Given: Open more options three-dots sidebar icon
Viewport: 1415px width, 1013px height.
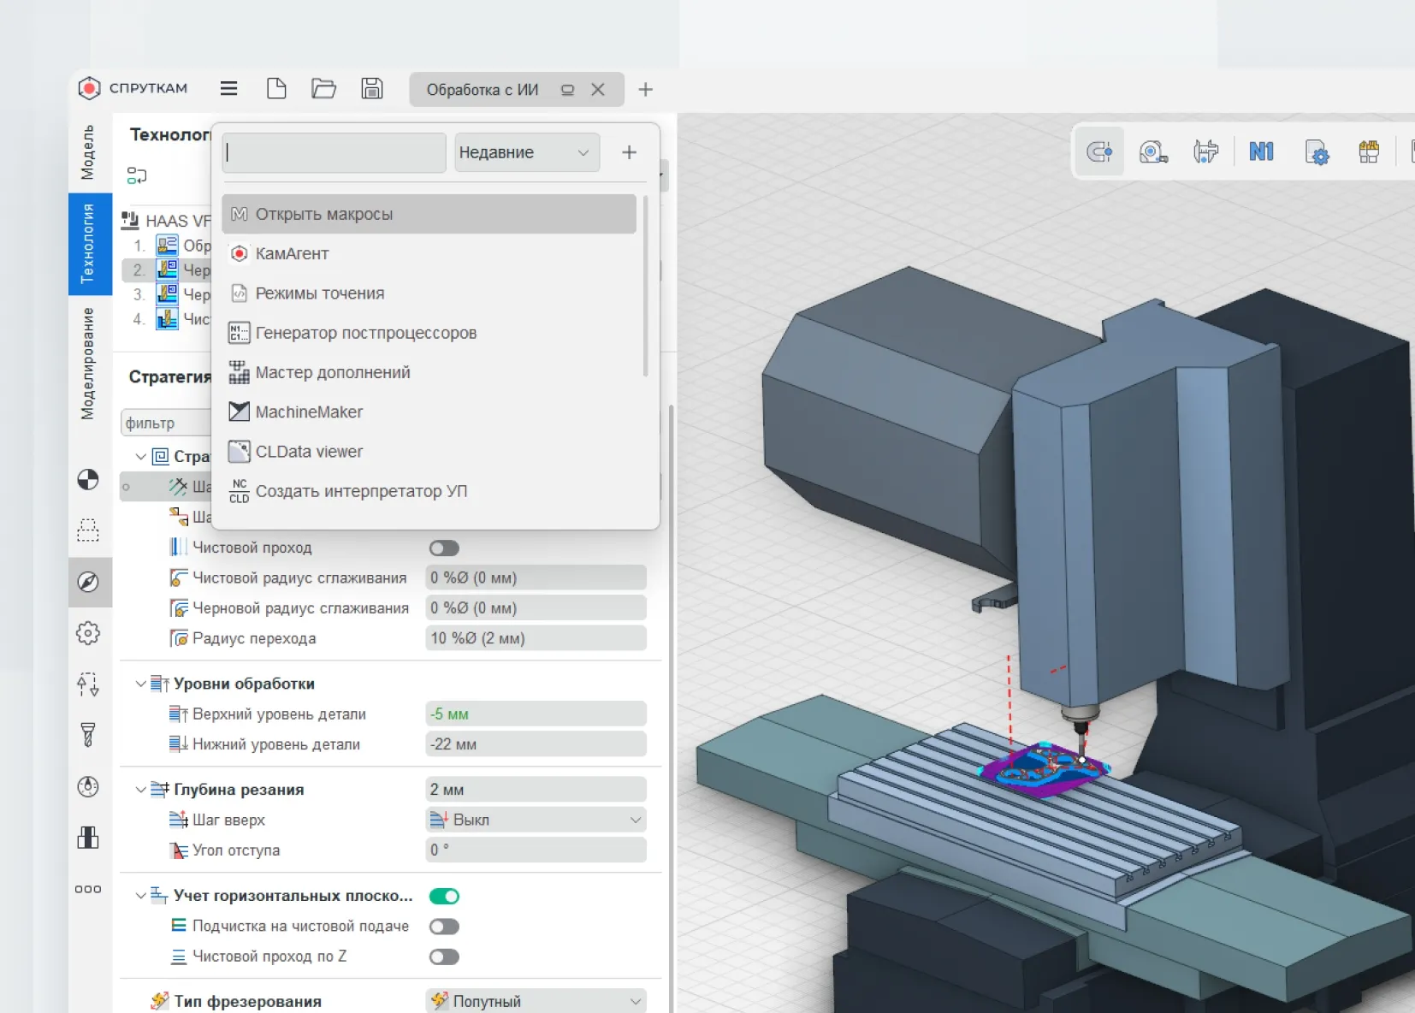Looking at the screenshot, I should 88,889.
